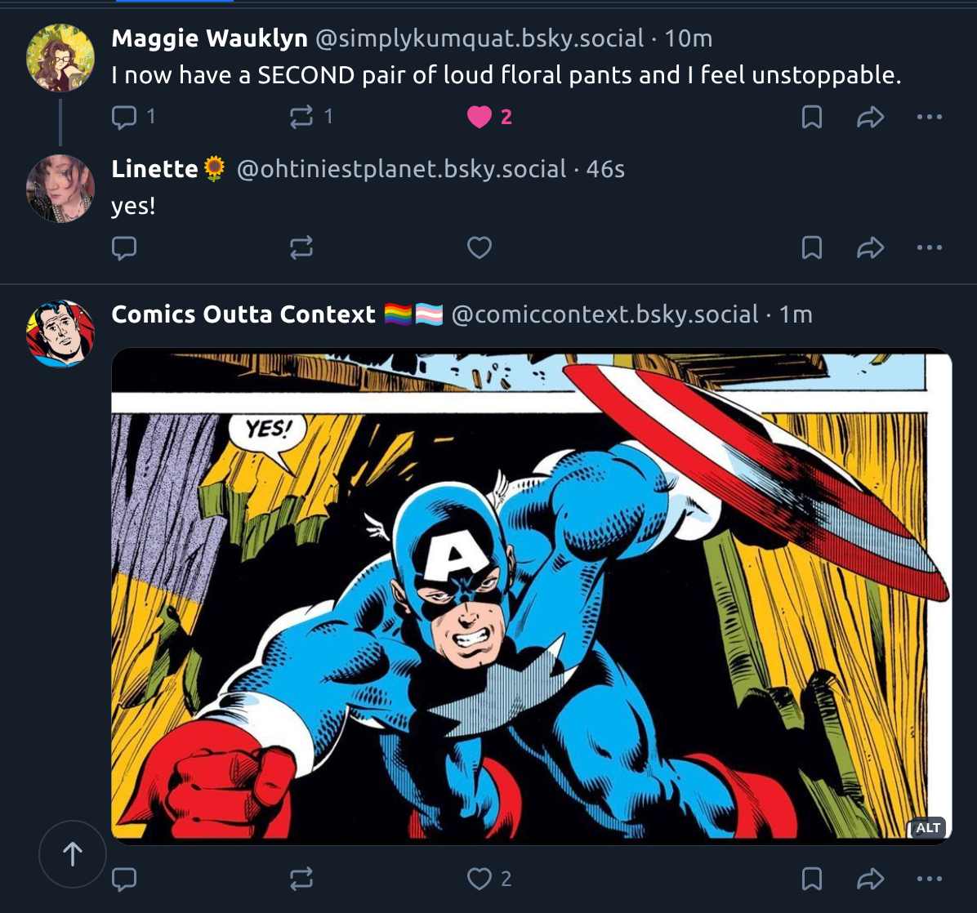Unlike Maggie Wauklyn's post with pink heart
Image resolution: width=977 pixels, height=913 pixels.
pos(480,118)
